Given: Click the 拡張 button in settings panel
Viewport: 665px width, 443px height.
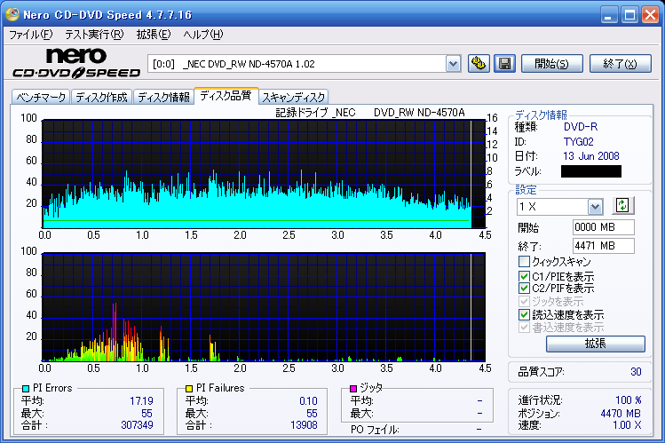Looking at the screenshot, I should click(x=596, y=344).
